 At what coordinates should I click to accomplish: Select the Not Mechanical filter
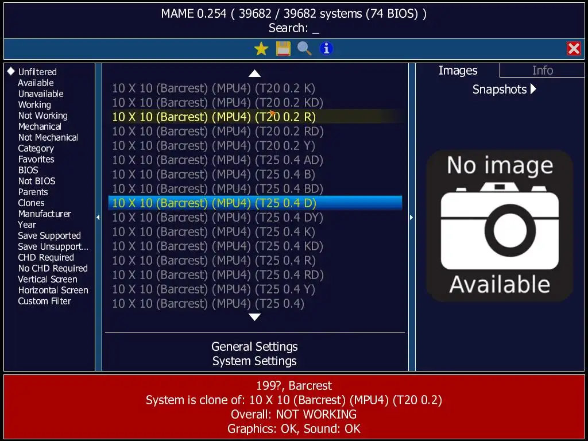(48, 137)
